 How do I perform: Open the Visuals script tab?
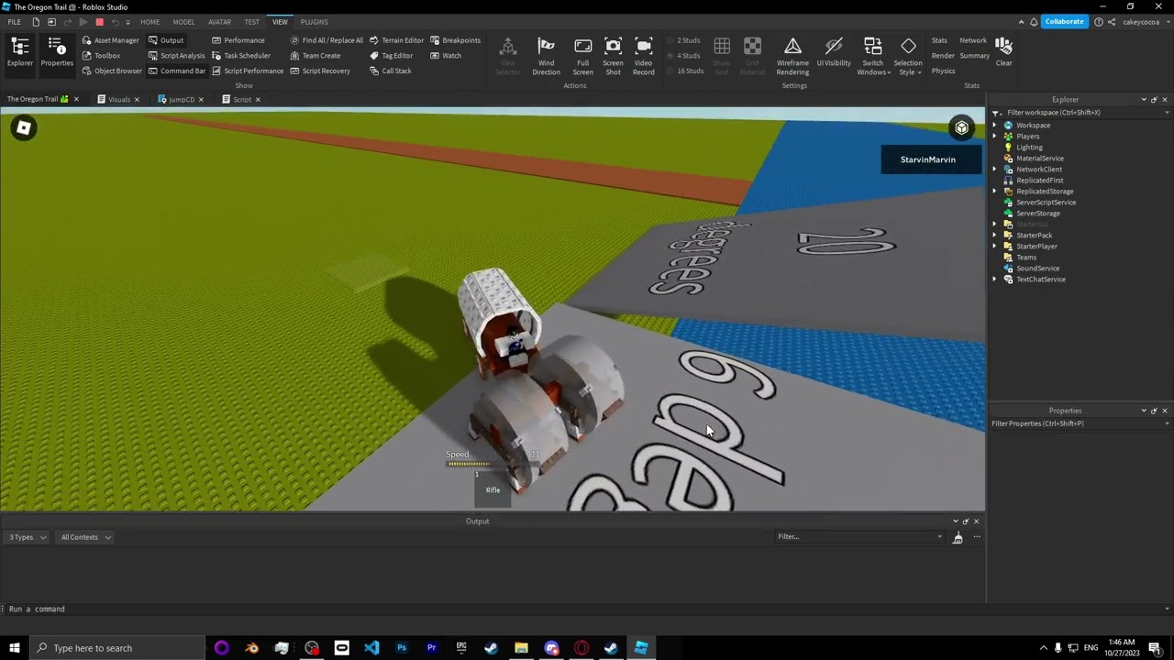[119, 99]
